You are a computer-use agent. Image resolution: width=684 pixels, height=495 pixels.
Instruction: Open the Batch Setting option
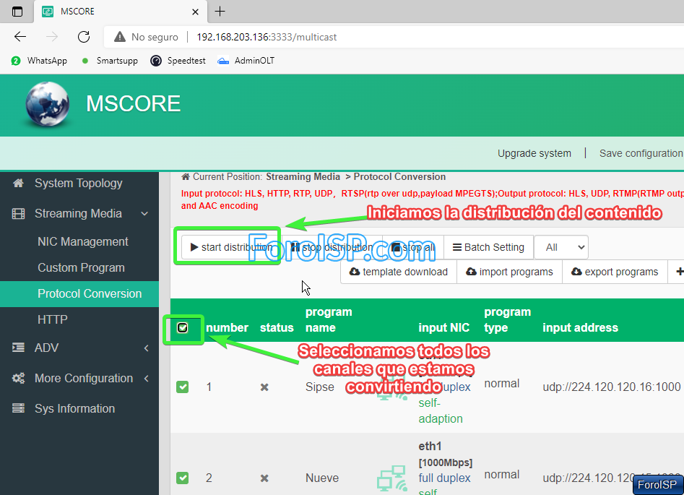488,247
